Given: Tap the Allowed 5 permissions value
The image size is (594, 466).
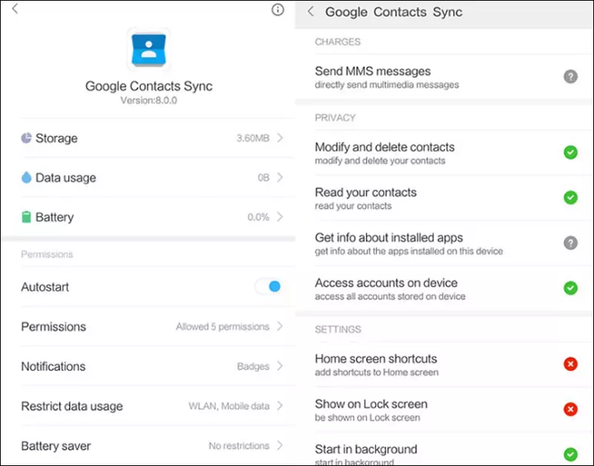Looking at the screenshot, I should tap(222, 326).
